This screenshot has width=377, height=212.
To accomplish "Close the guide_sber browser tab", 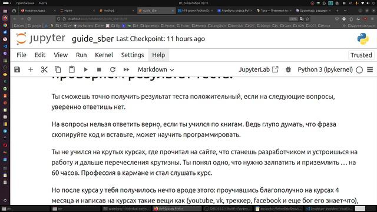I will (x=173, y=11).
